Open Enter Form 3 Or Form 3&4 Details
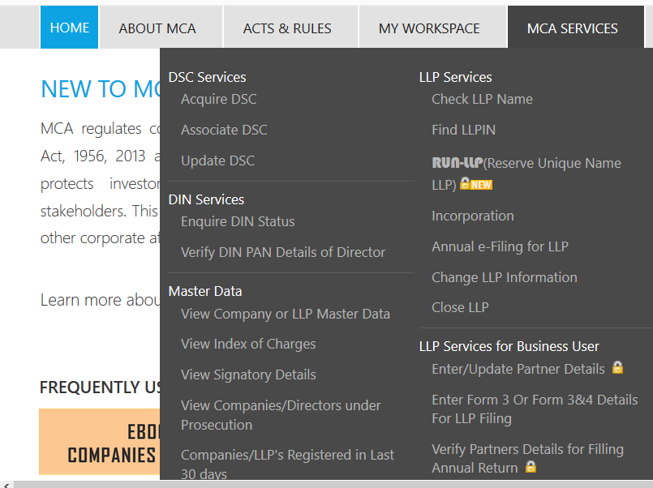This screenshot has height=488, width=653. coord(535,409)
